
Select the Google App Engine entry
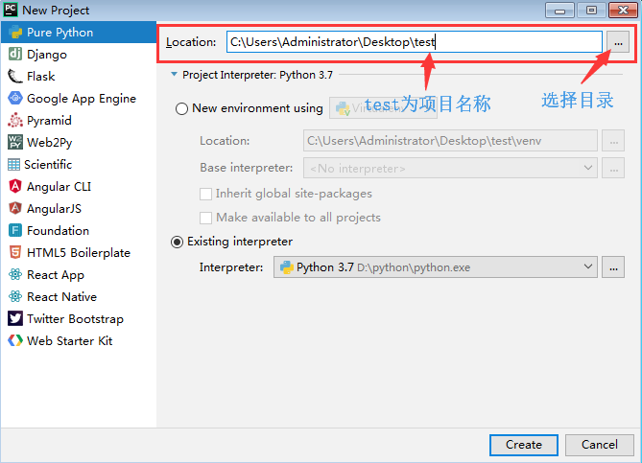coord(79,99)
